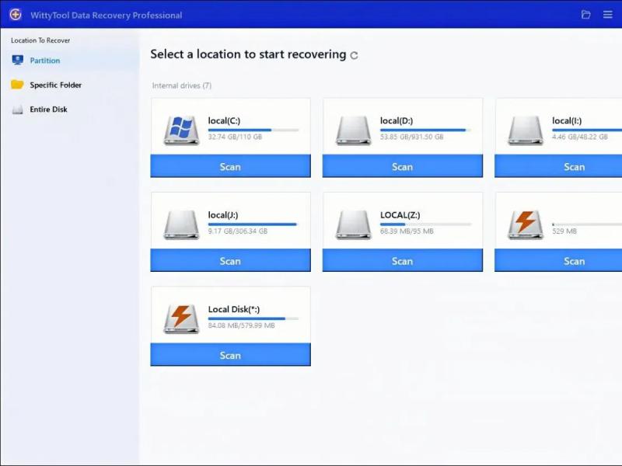Click the Local Disk(*:) drive name

pyautogui.click(x=234, y=309)
